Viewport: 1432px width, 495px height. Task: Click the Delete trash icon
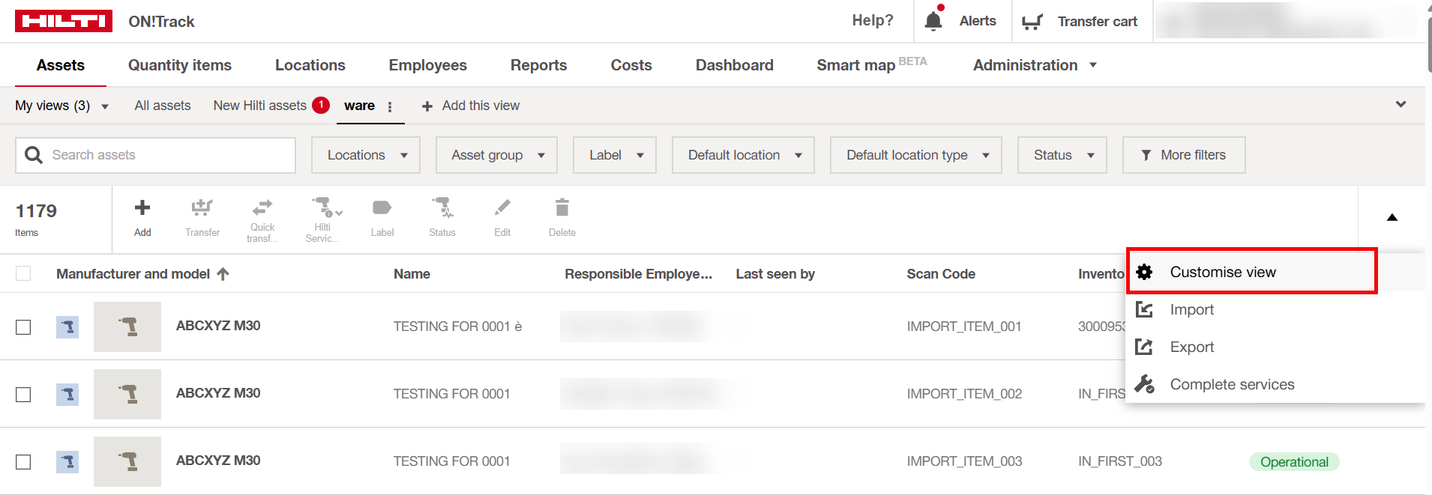click(562, 207)
